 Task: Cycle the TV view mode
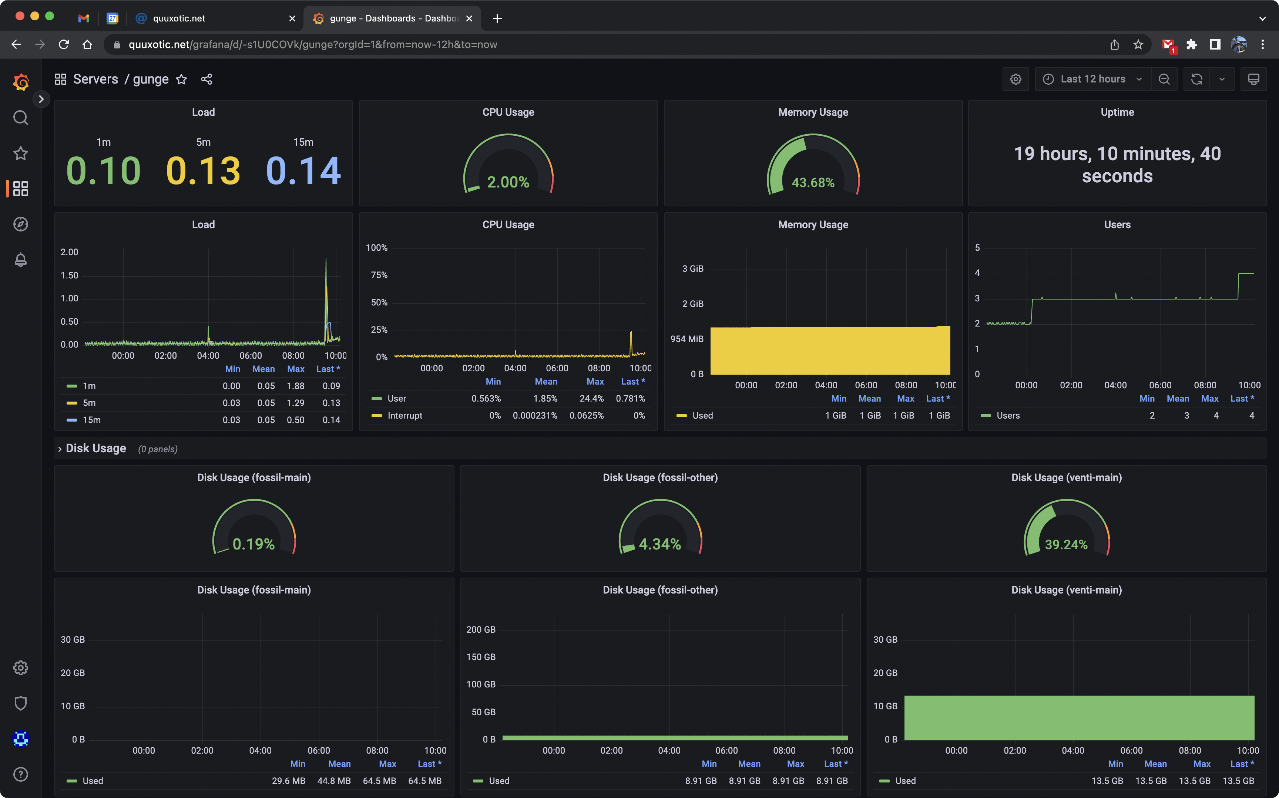(x=1253, y=79)
